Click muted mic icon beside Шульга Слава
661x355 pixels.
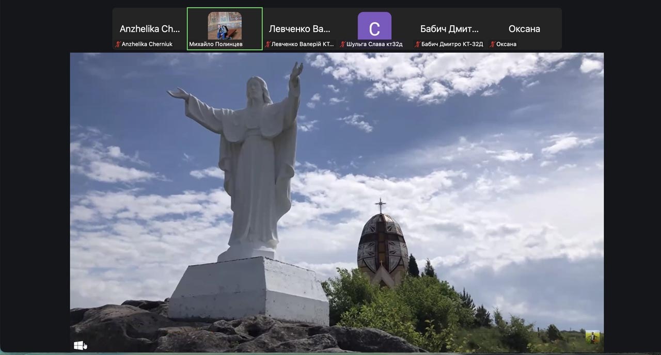click(342, 44)
